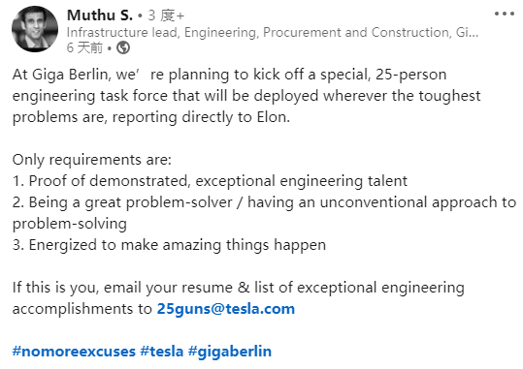
Task: Click the '6 天前' post timestamp
Action: point(84,47)
